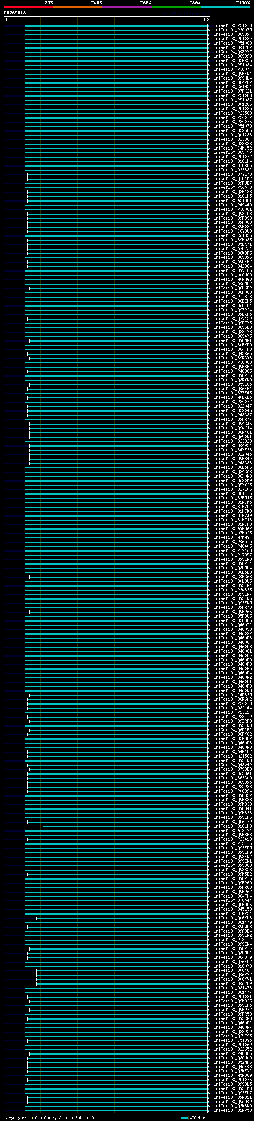Screen dimensions: 254x1121
Task: Select hit UniRef100_P17818
Action: 232,297
